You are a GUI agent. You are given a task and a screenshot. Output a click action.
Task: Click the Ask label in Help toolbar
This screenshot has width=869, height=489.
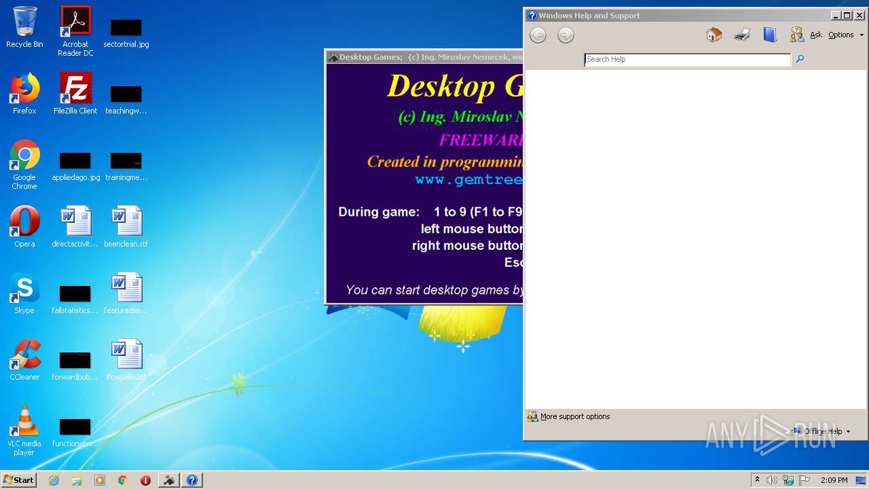coord(815,35)
